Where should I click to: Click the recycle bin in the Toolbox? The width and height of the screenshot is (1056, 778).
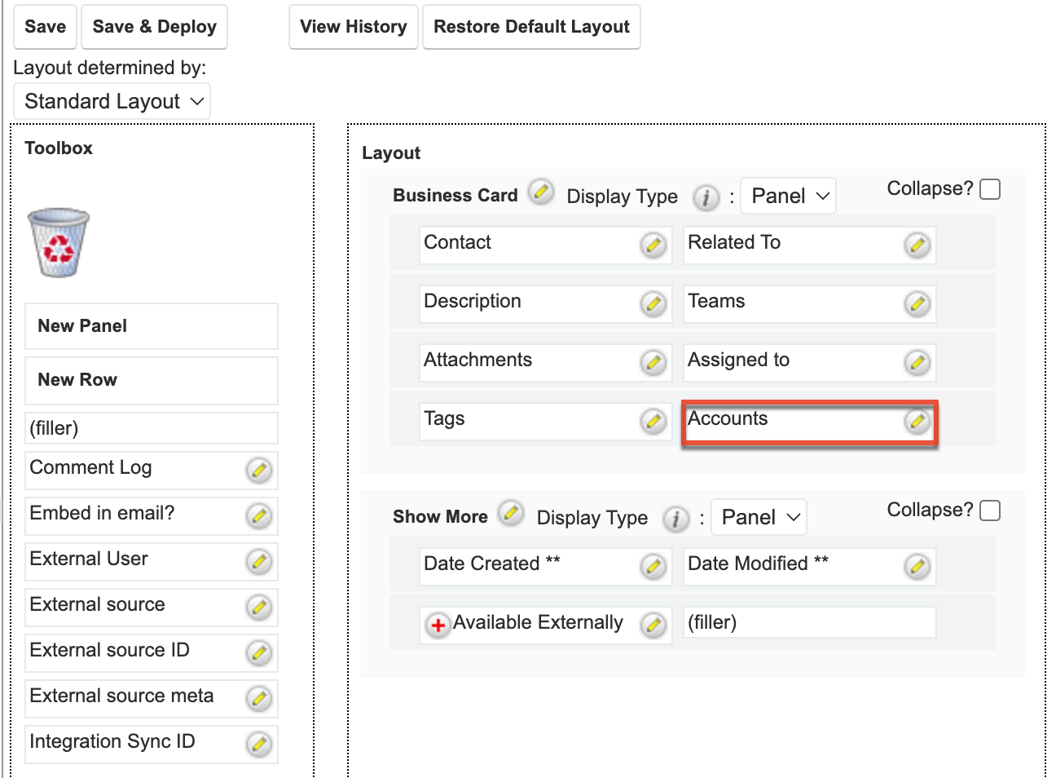coord(58,242)
